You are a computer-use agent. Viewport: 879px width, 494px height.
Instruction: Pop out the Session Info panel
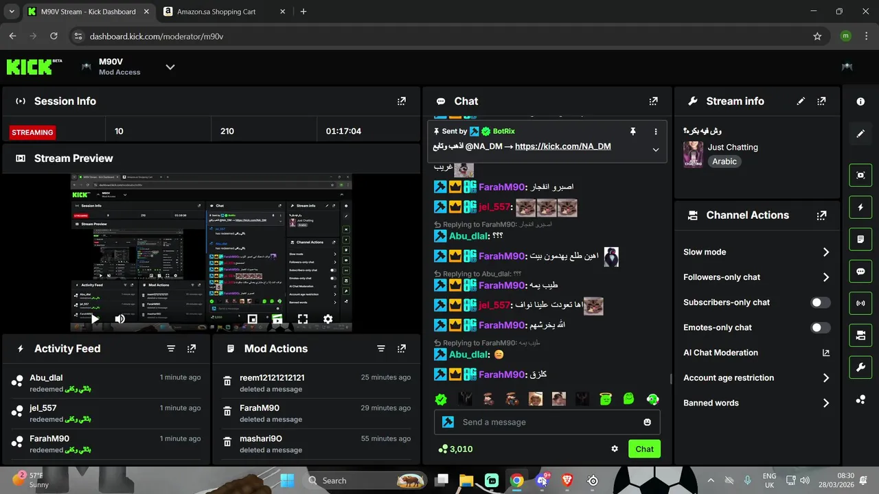[402, 101]
